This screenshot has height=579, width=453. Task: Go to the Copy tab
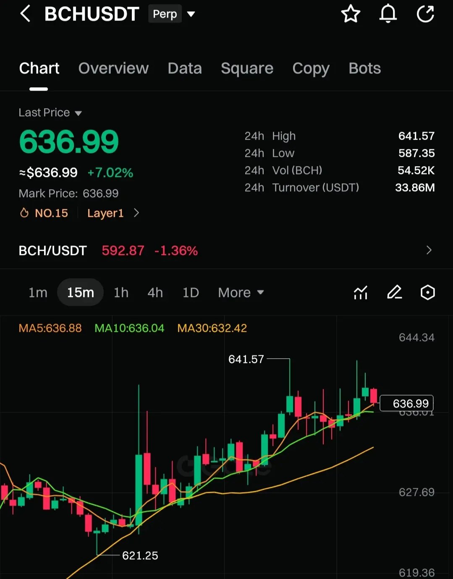[x=311, y=68]
